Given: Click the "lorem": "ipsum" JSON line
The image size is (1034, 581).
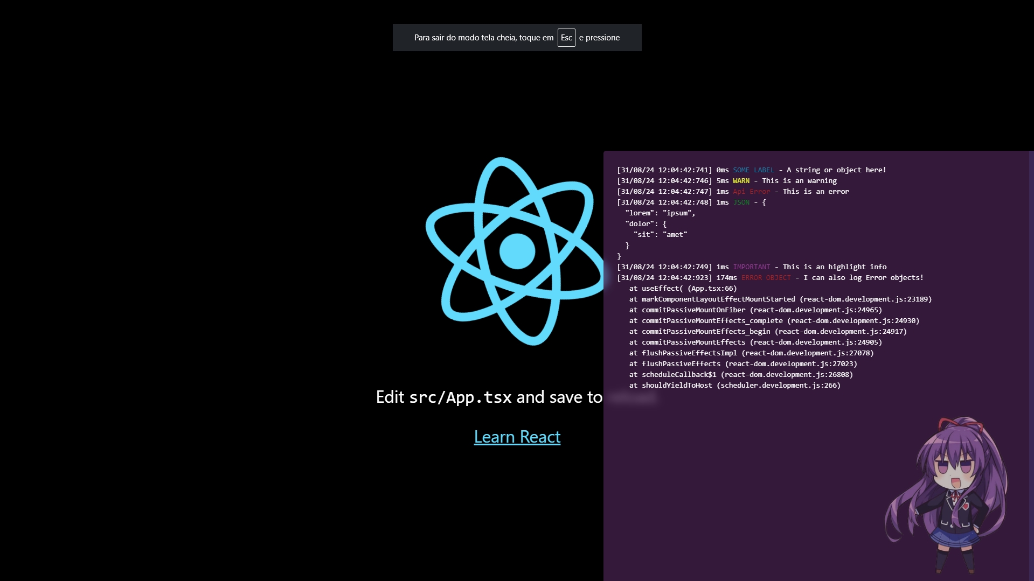Looking at the screenshot, I should click(x=660, y=213).
